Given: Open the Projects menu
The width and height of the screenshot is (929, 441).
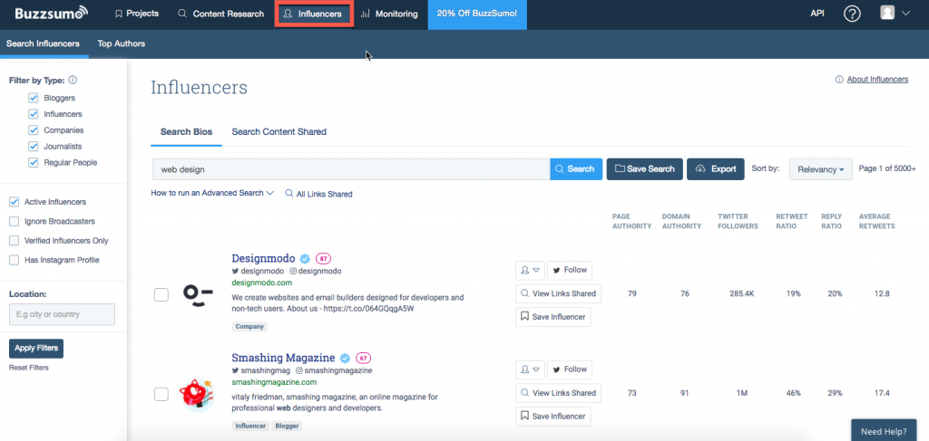Looking at the screenshot, I should point(137,14).
